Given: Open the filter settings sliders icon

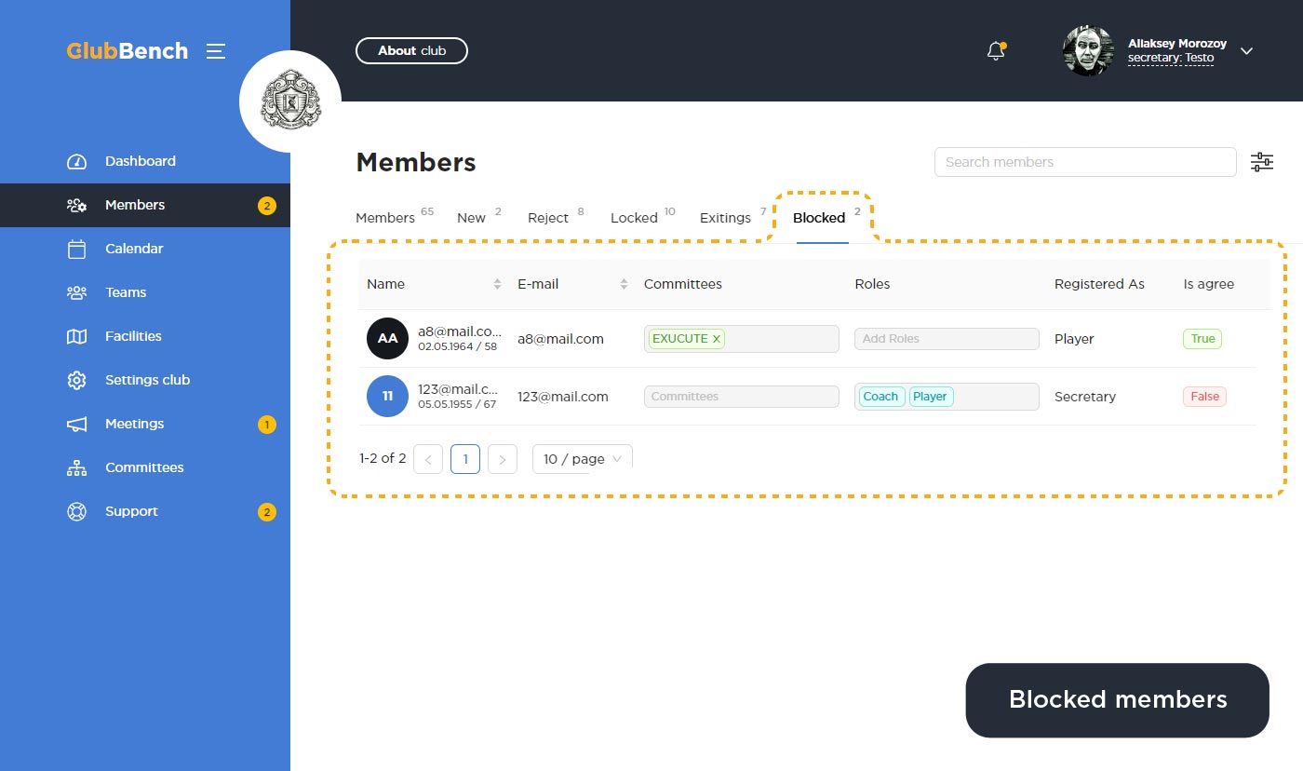Looking at the screenshot, I should click(x=1261, y=162).
